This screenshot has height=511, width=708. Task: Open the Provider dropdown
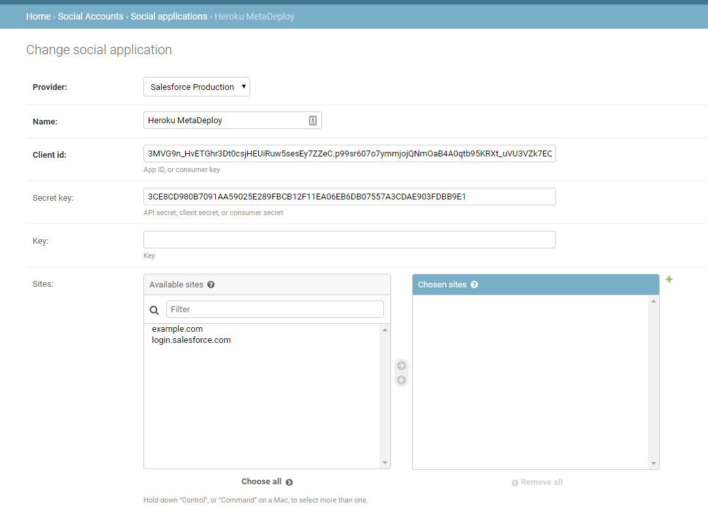(x=244, y=86)
